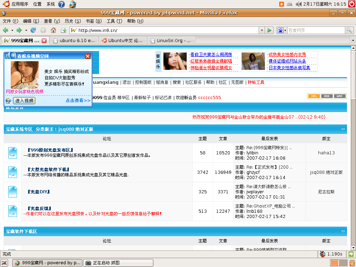Open the list all tabs dropdown

tap(353, 41)
